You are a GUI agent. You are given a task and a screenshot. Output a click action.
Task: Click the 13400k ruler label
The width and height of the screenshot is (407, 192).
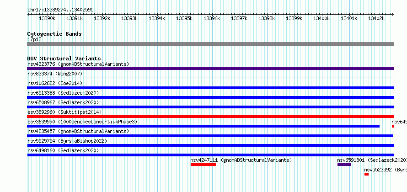pyautogui.click(x=321, y=18)
